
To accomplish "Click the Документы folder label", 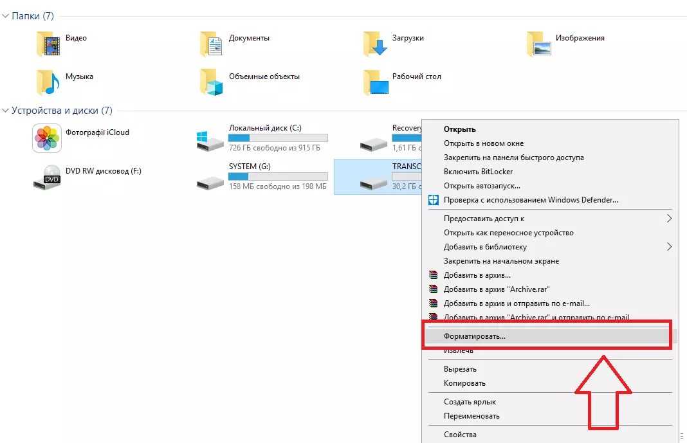I will tap(249, 38).
